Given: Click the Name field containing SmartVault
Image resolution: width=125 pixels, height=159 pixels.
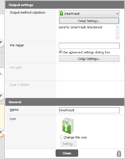Looking at the screenshot, I should (89, 110).
